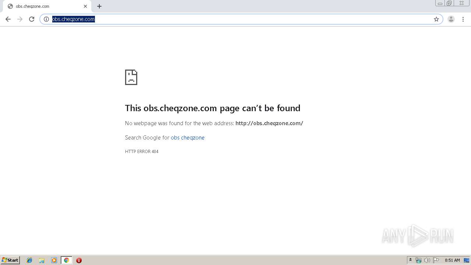This screenshot has height=265, width=471.
Task: Minimize the Chrome window
Action: click(x=440, y=3)
